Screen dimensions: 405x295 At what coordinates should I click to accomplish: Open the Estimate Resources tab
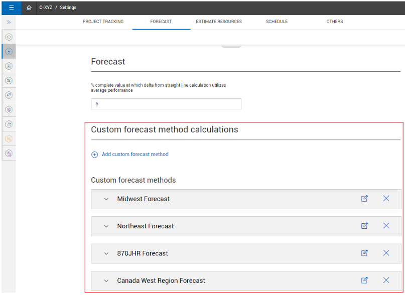(219, 22)
